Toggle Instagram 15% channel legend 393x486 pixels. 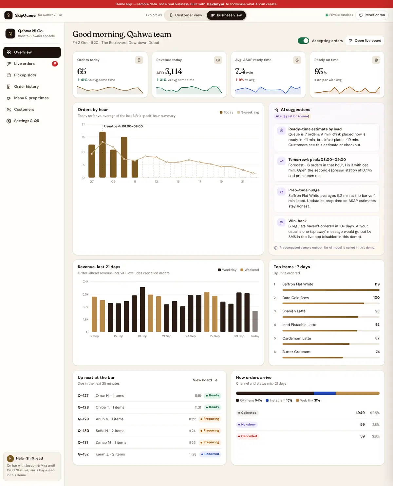click(279, 401)
